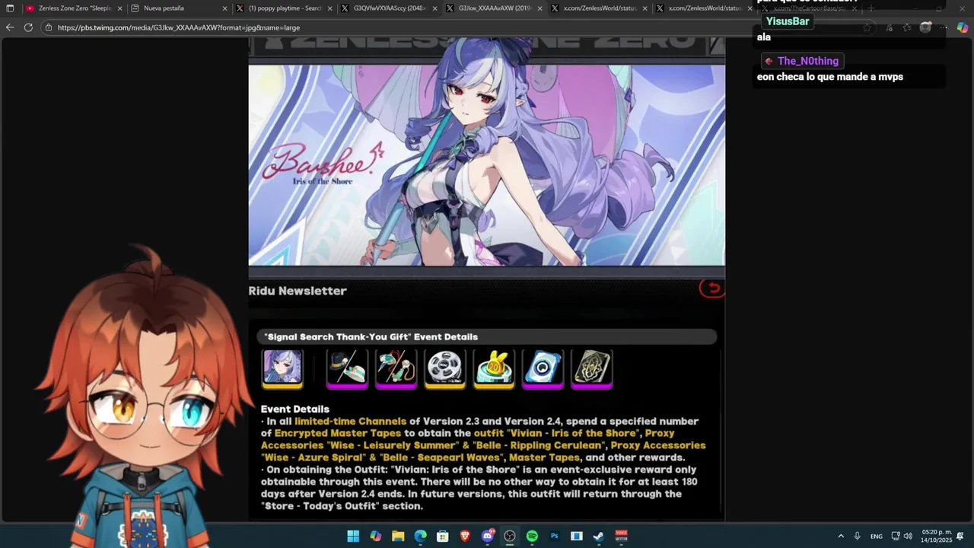Open the clock and date 14/10/2025
Viewport: 974px width, 548px height.
tap(936, 536)
